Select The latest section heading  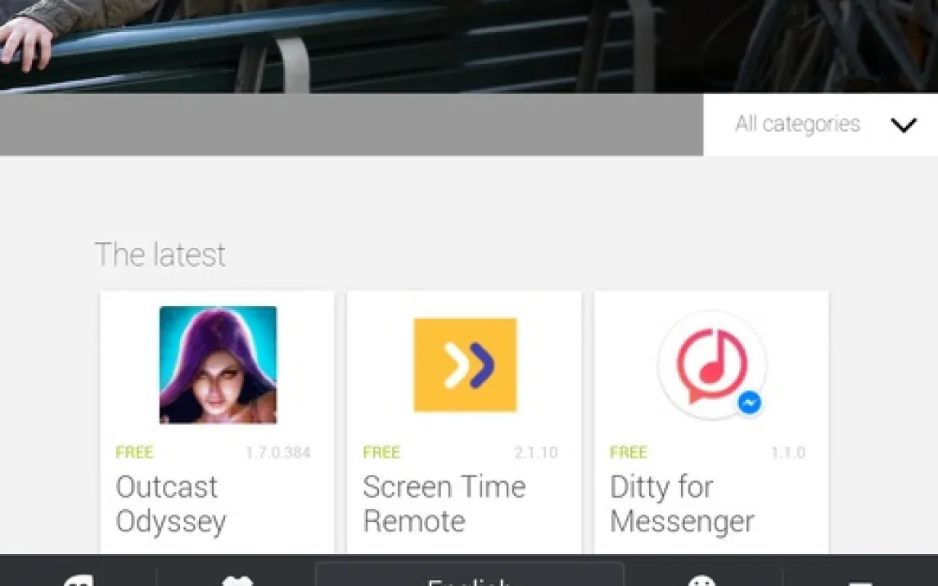160,255
